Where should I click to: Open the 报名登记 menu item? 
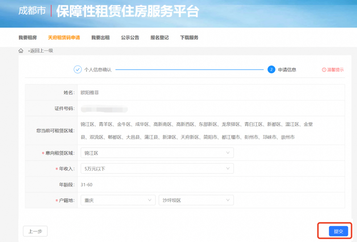click(x=160, y=38)
